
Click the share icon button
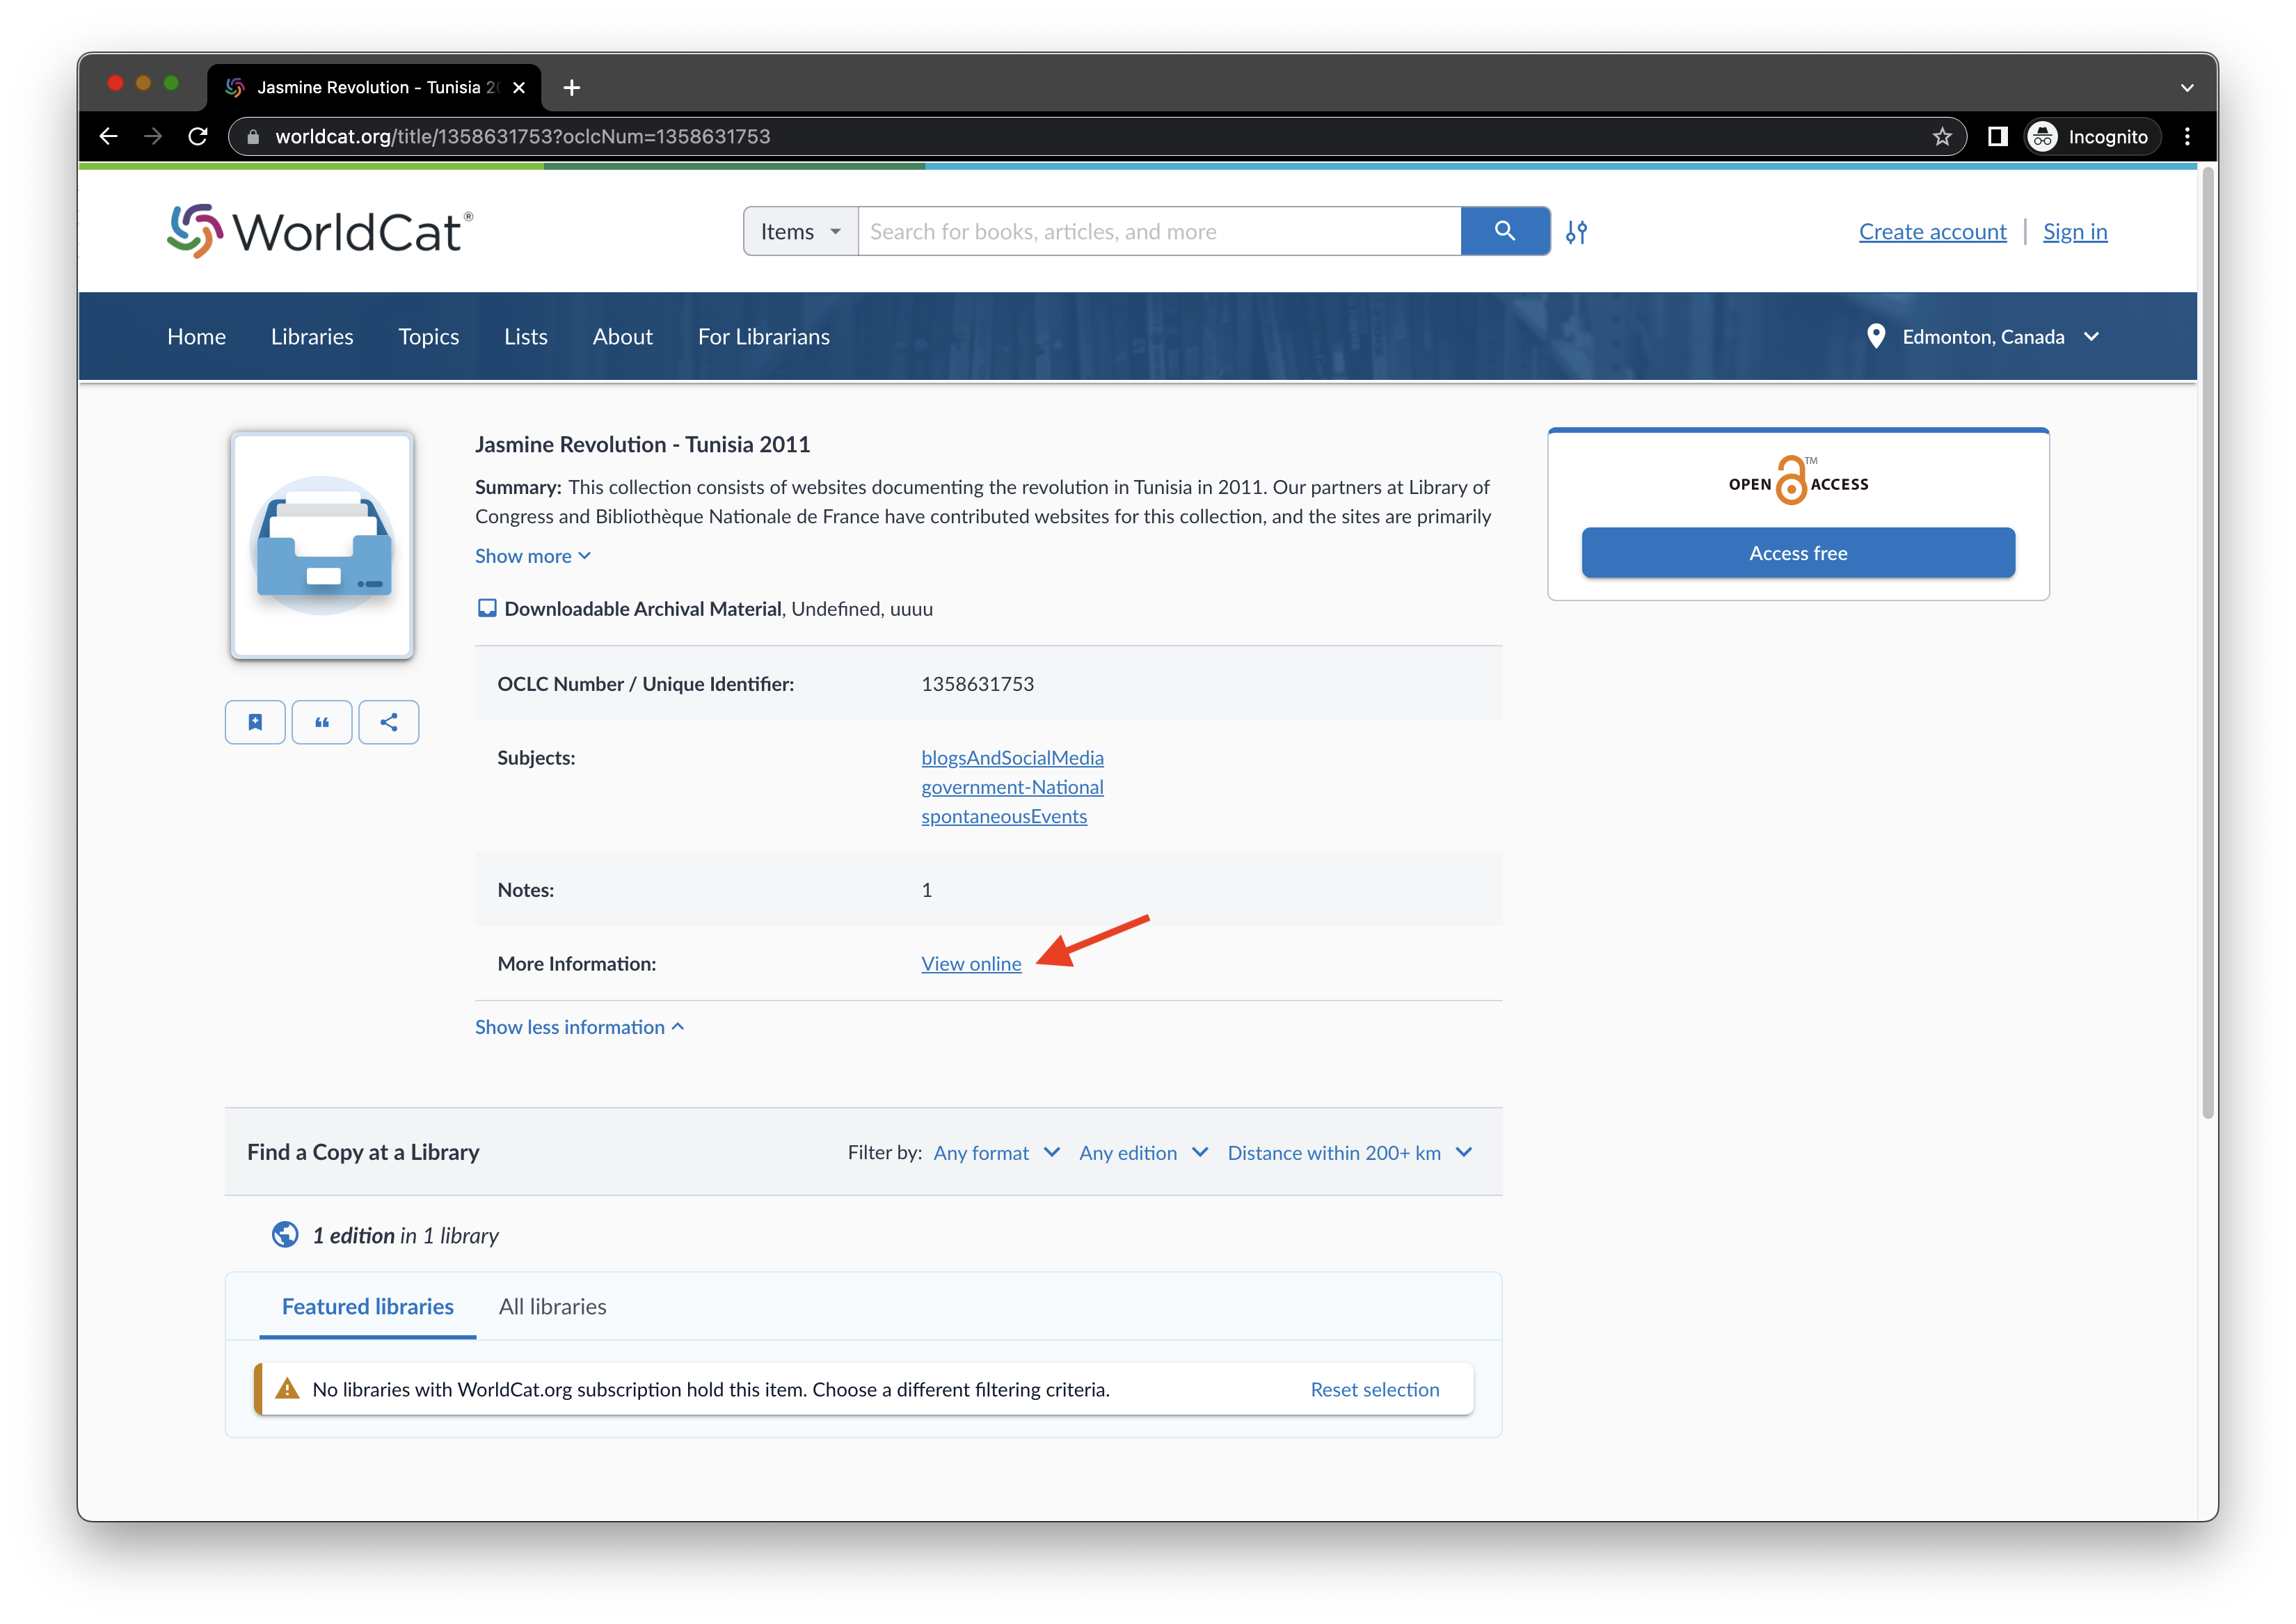click(x=389, y=722)
